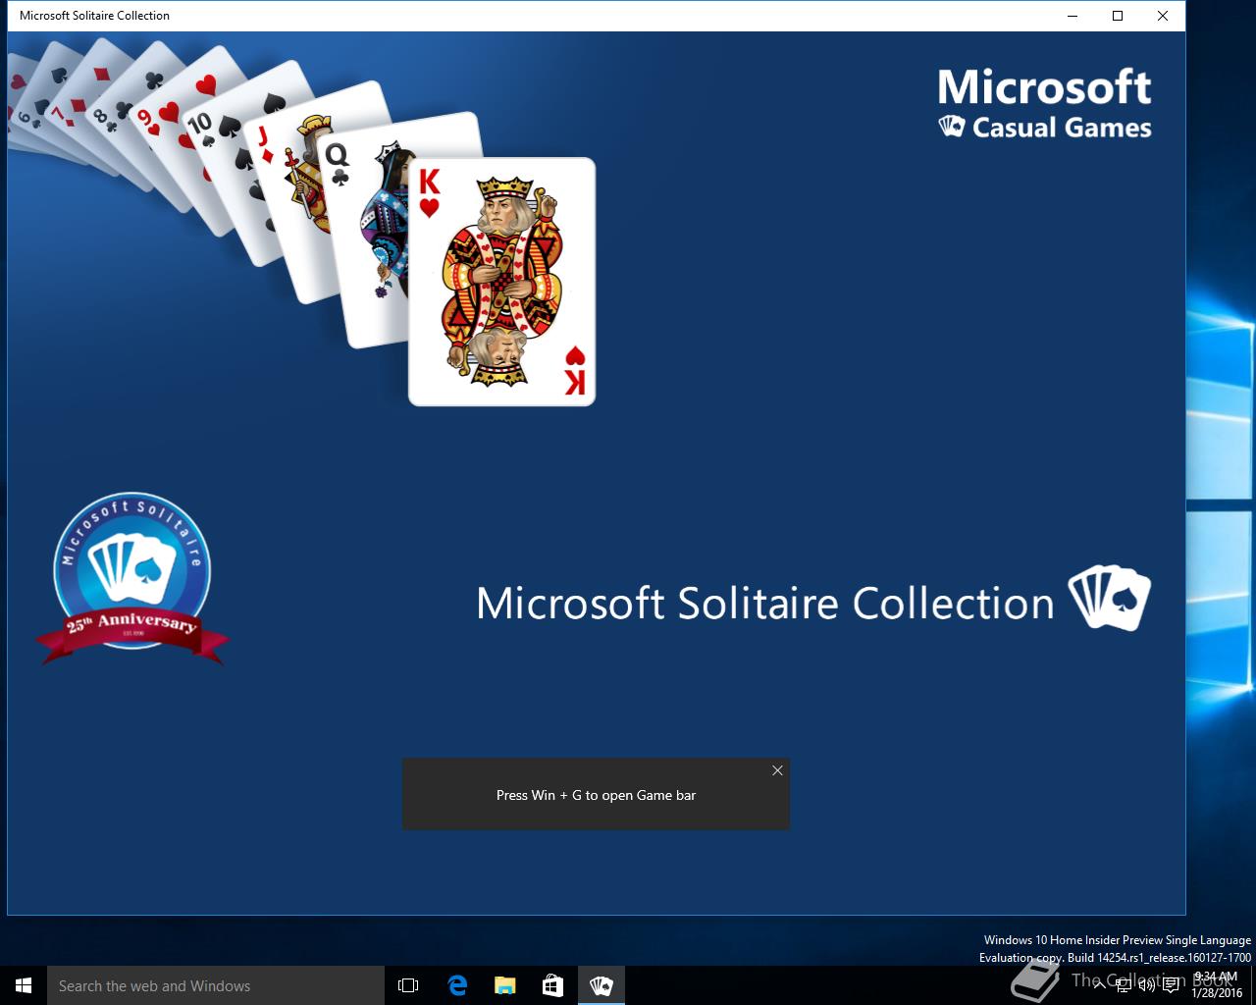
Task: Click the 25th Anniversary badge
Action: tap(132, 579)
